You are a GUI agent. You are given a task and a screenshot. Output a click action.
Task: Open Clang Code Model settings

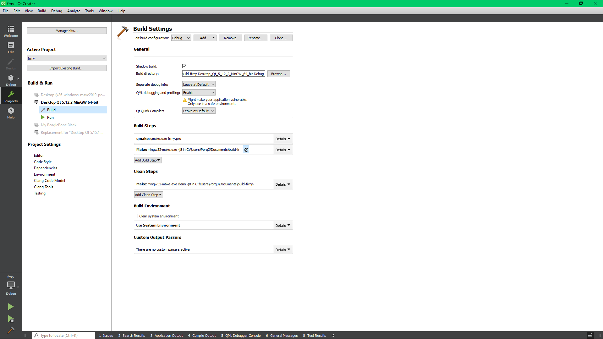(x=50, y=181)
